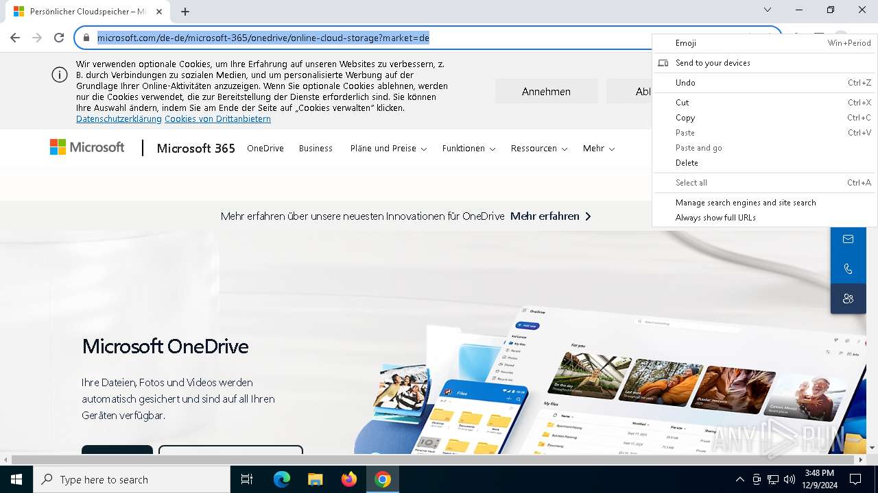This screenshot has height=493, width=878.
Task: Reload the page with the refresh icon
Action: coord(59,38)
